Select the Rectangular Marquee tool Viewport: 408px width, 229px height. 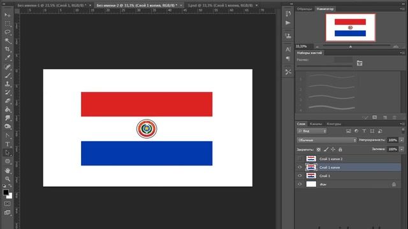point(8,24)
